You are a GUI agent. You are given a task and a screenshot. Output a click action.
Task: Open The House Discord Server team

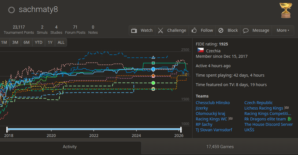[x=269, y=125]
